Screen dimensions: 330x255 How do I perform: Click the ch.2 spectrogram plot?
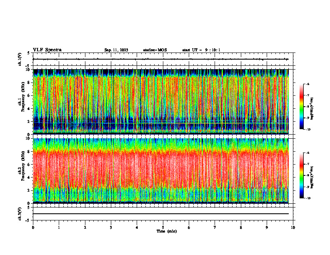[x=161, y=171]
